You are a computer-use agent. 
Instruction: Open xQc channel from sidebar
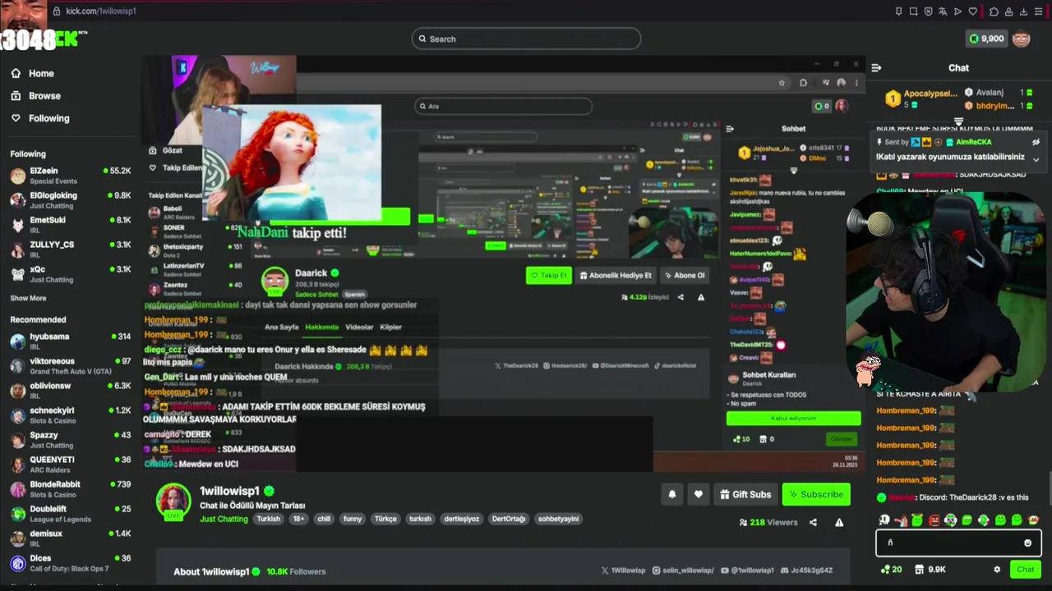point(71,274)
